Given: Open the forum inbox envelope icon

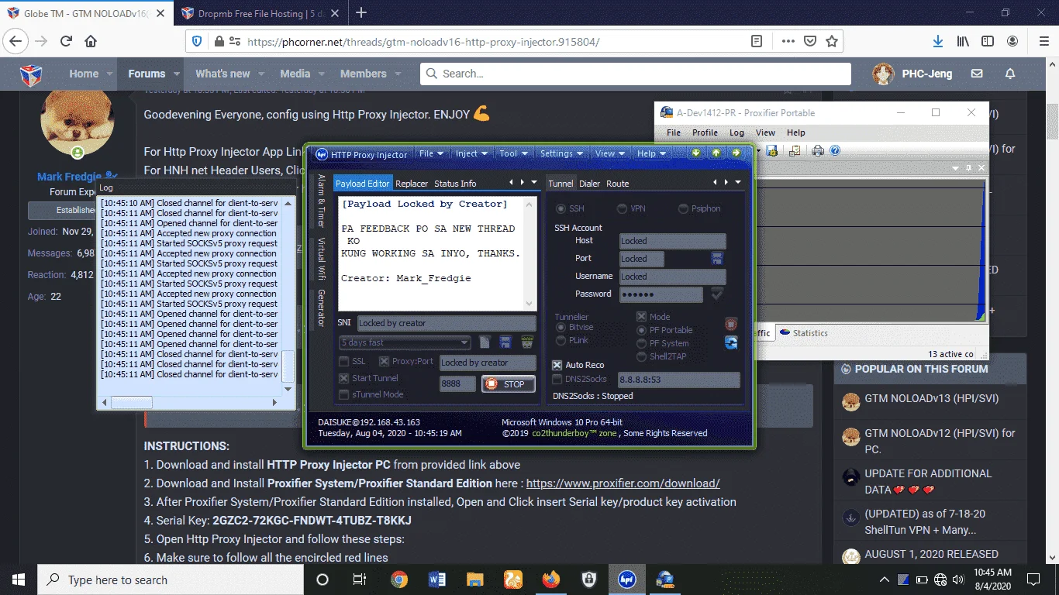Looking at the screenshot, I should [x=977, y=74].
